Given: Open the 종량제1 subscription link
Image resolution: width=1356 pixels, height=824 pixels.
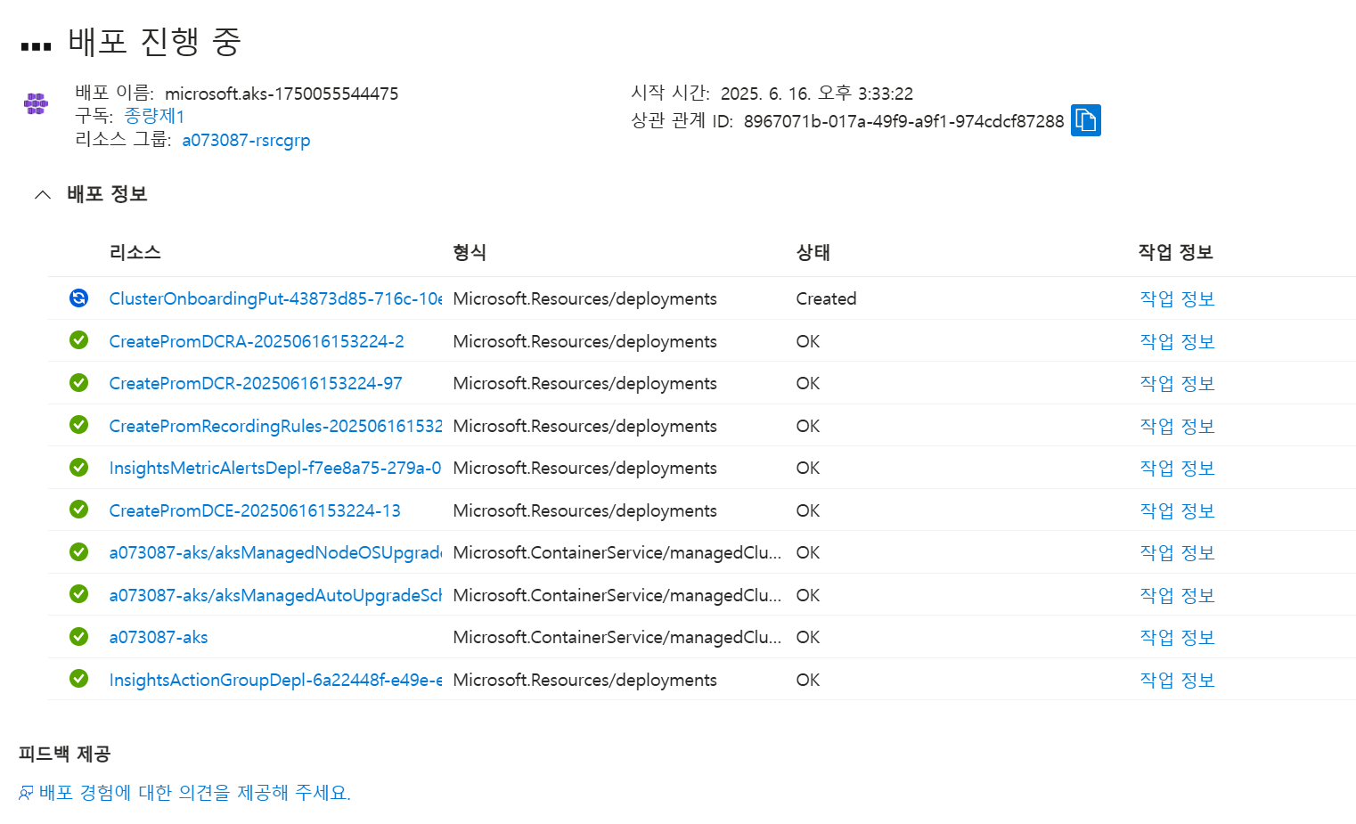Looking at the screenshot, I should pyautogui.click(x=154, y=116).
